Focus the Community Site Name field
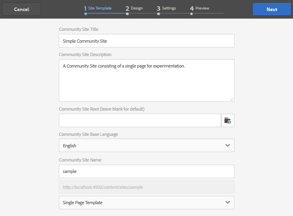The width and height of the screenshot is (293, 216). coord(146,171)
